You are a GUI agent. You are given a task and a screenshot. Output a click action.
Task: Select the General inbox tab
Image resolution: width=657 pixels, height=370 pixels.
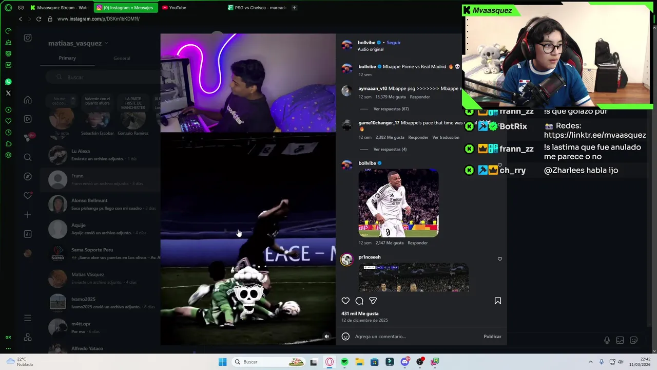[x=122, y=59]
